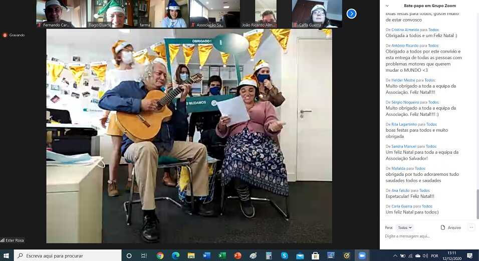
Task: Open PowerPoint from the taskbar
Action: [x=237, y=255]
